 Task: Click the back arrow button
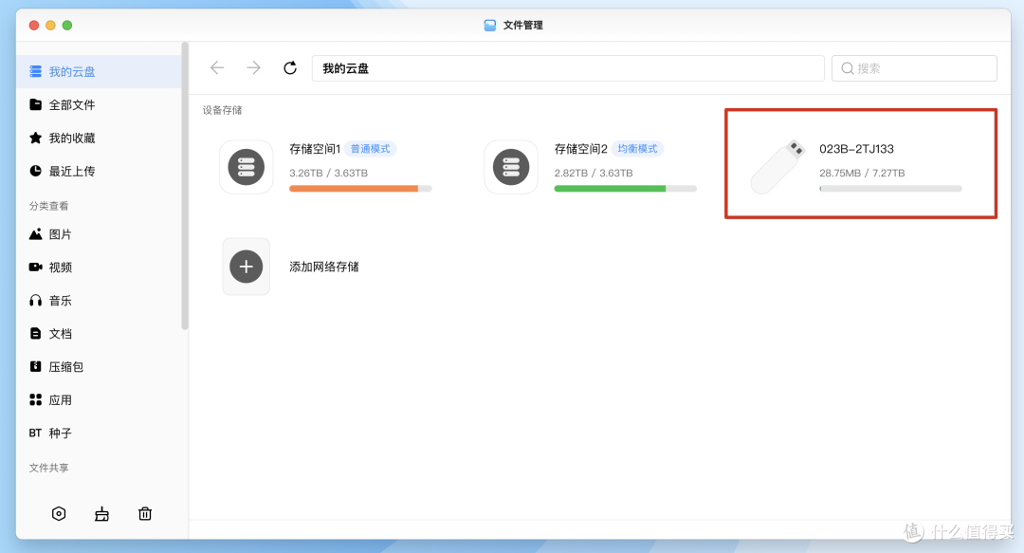pyautogui.click(x=217, y=68)
